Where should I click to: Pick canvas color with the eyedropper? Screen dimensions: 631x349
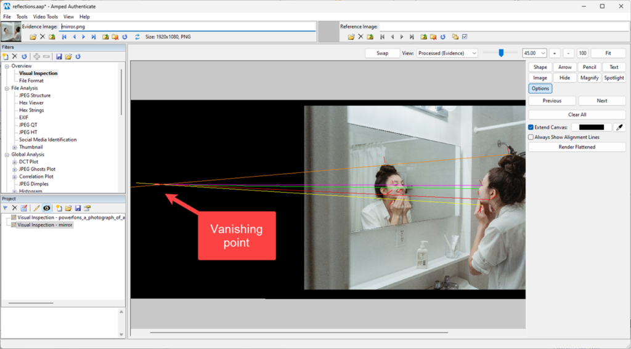tap(620, 127)
